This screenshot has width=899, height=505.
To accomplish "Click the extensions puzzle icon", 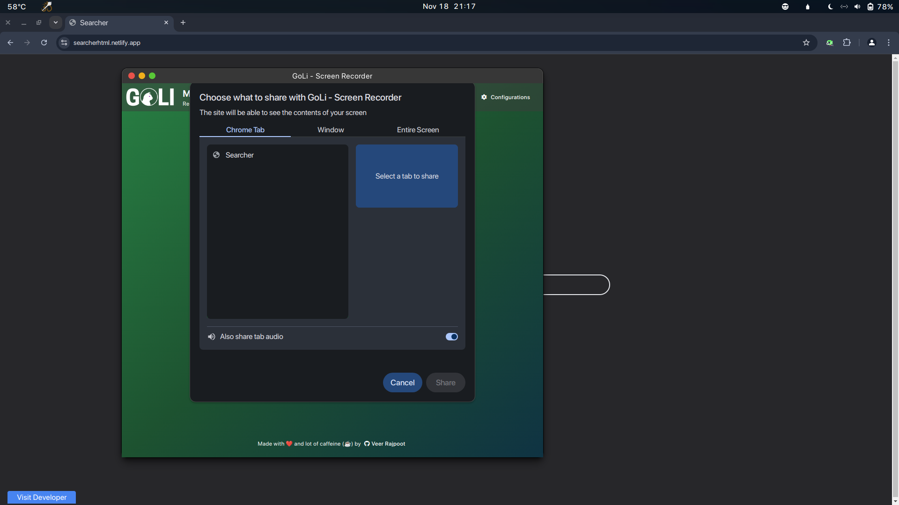I will pos(847,43).
